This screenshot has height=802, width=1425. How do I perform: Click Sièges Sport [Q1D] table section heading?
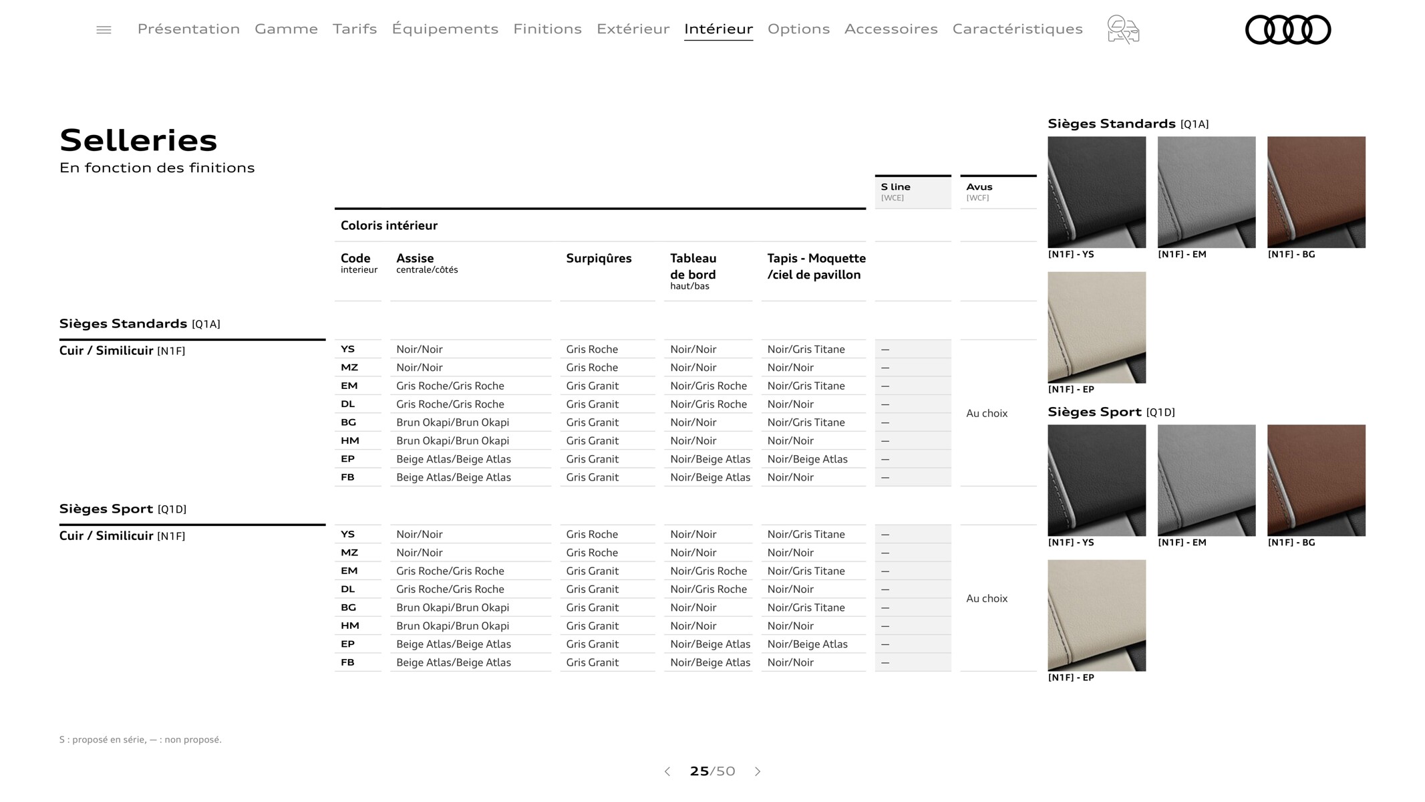click(123, 509)
